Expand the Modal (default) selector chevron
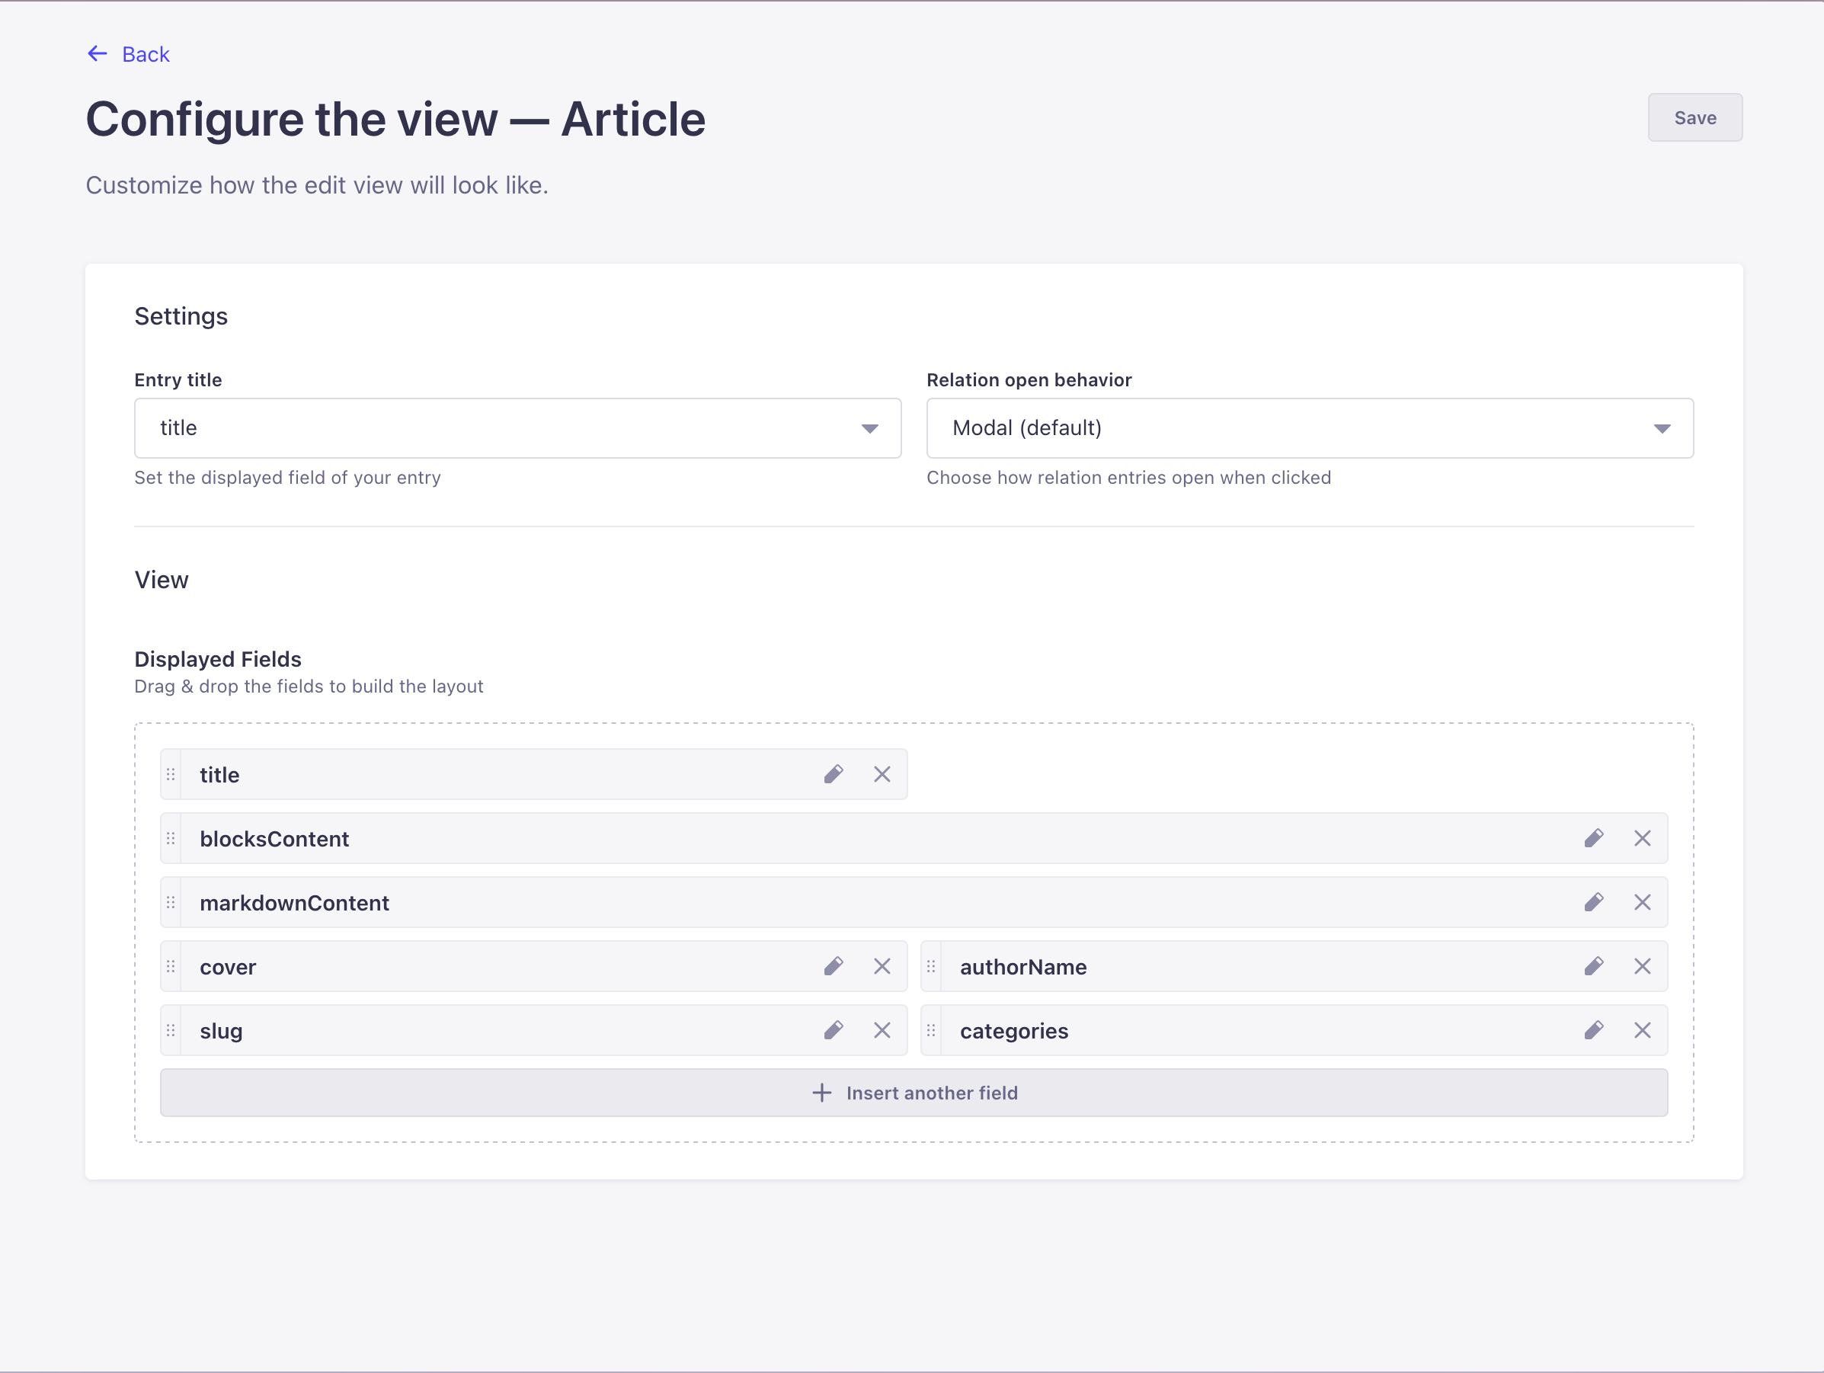Screen dimensions: 1824x1373 click(x=1661, y=428)
